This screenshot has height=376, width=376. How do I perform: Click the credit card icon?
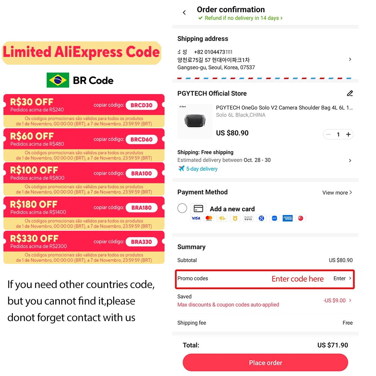coord(198,209)
